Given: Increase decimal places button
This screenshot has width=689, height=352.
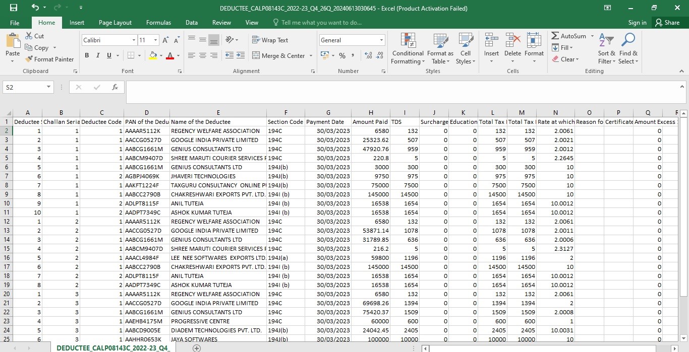Looking at the screenshot, I should click(x=368, y=55).
